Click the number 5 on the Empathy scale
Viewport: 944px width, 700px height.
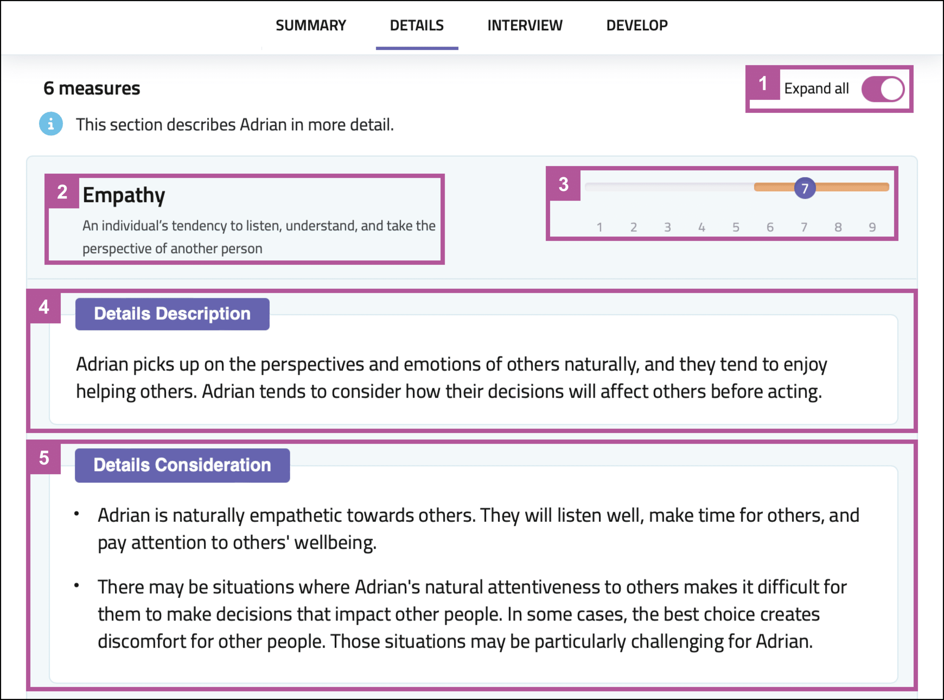click(x=736, y=228)
